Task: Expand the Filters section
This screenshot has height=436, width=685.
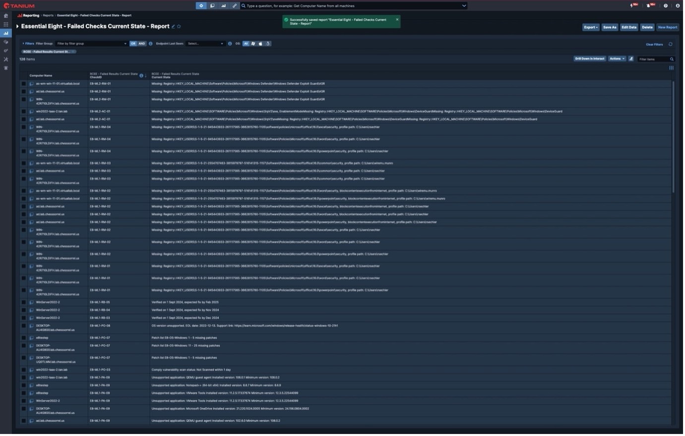Action: pos(29,44)
